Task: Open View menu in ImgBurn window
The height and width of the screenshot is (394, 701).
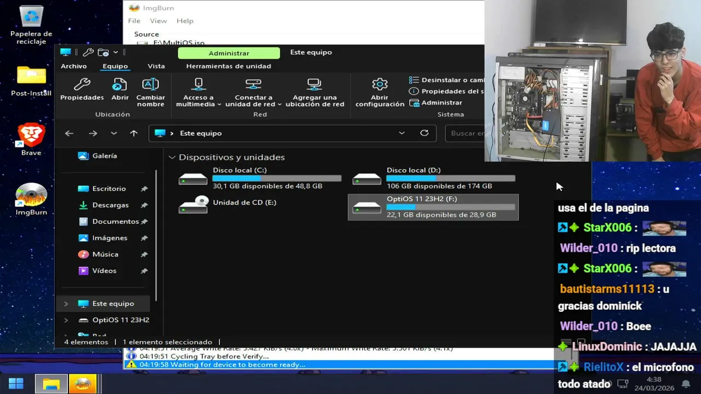Action: 158,21
